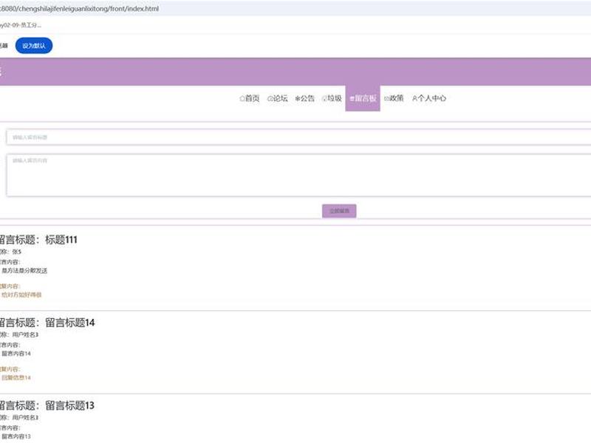Click the text 留言内容13
Screen dimensions: 591x443
(16, 436)
